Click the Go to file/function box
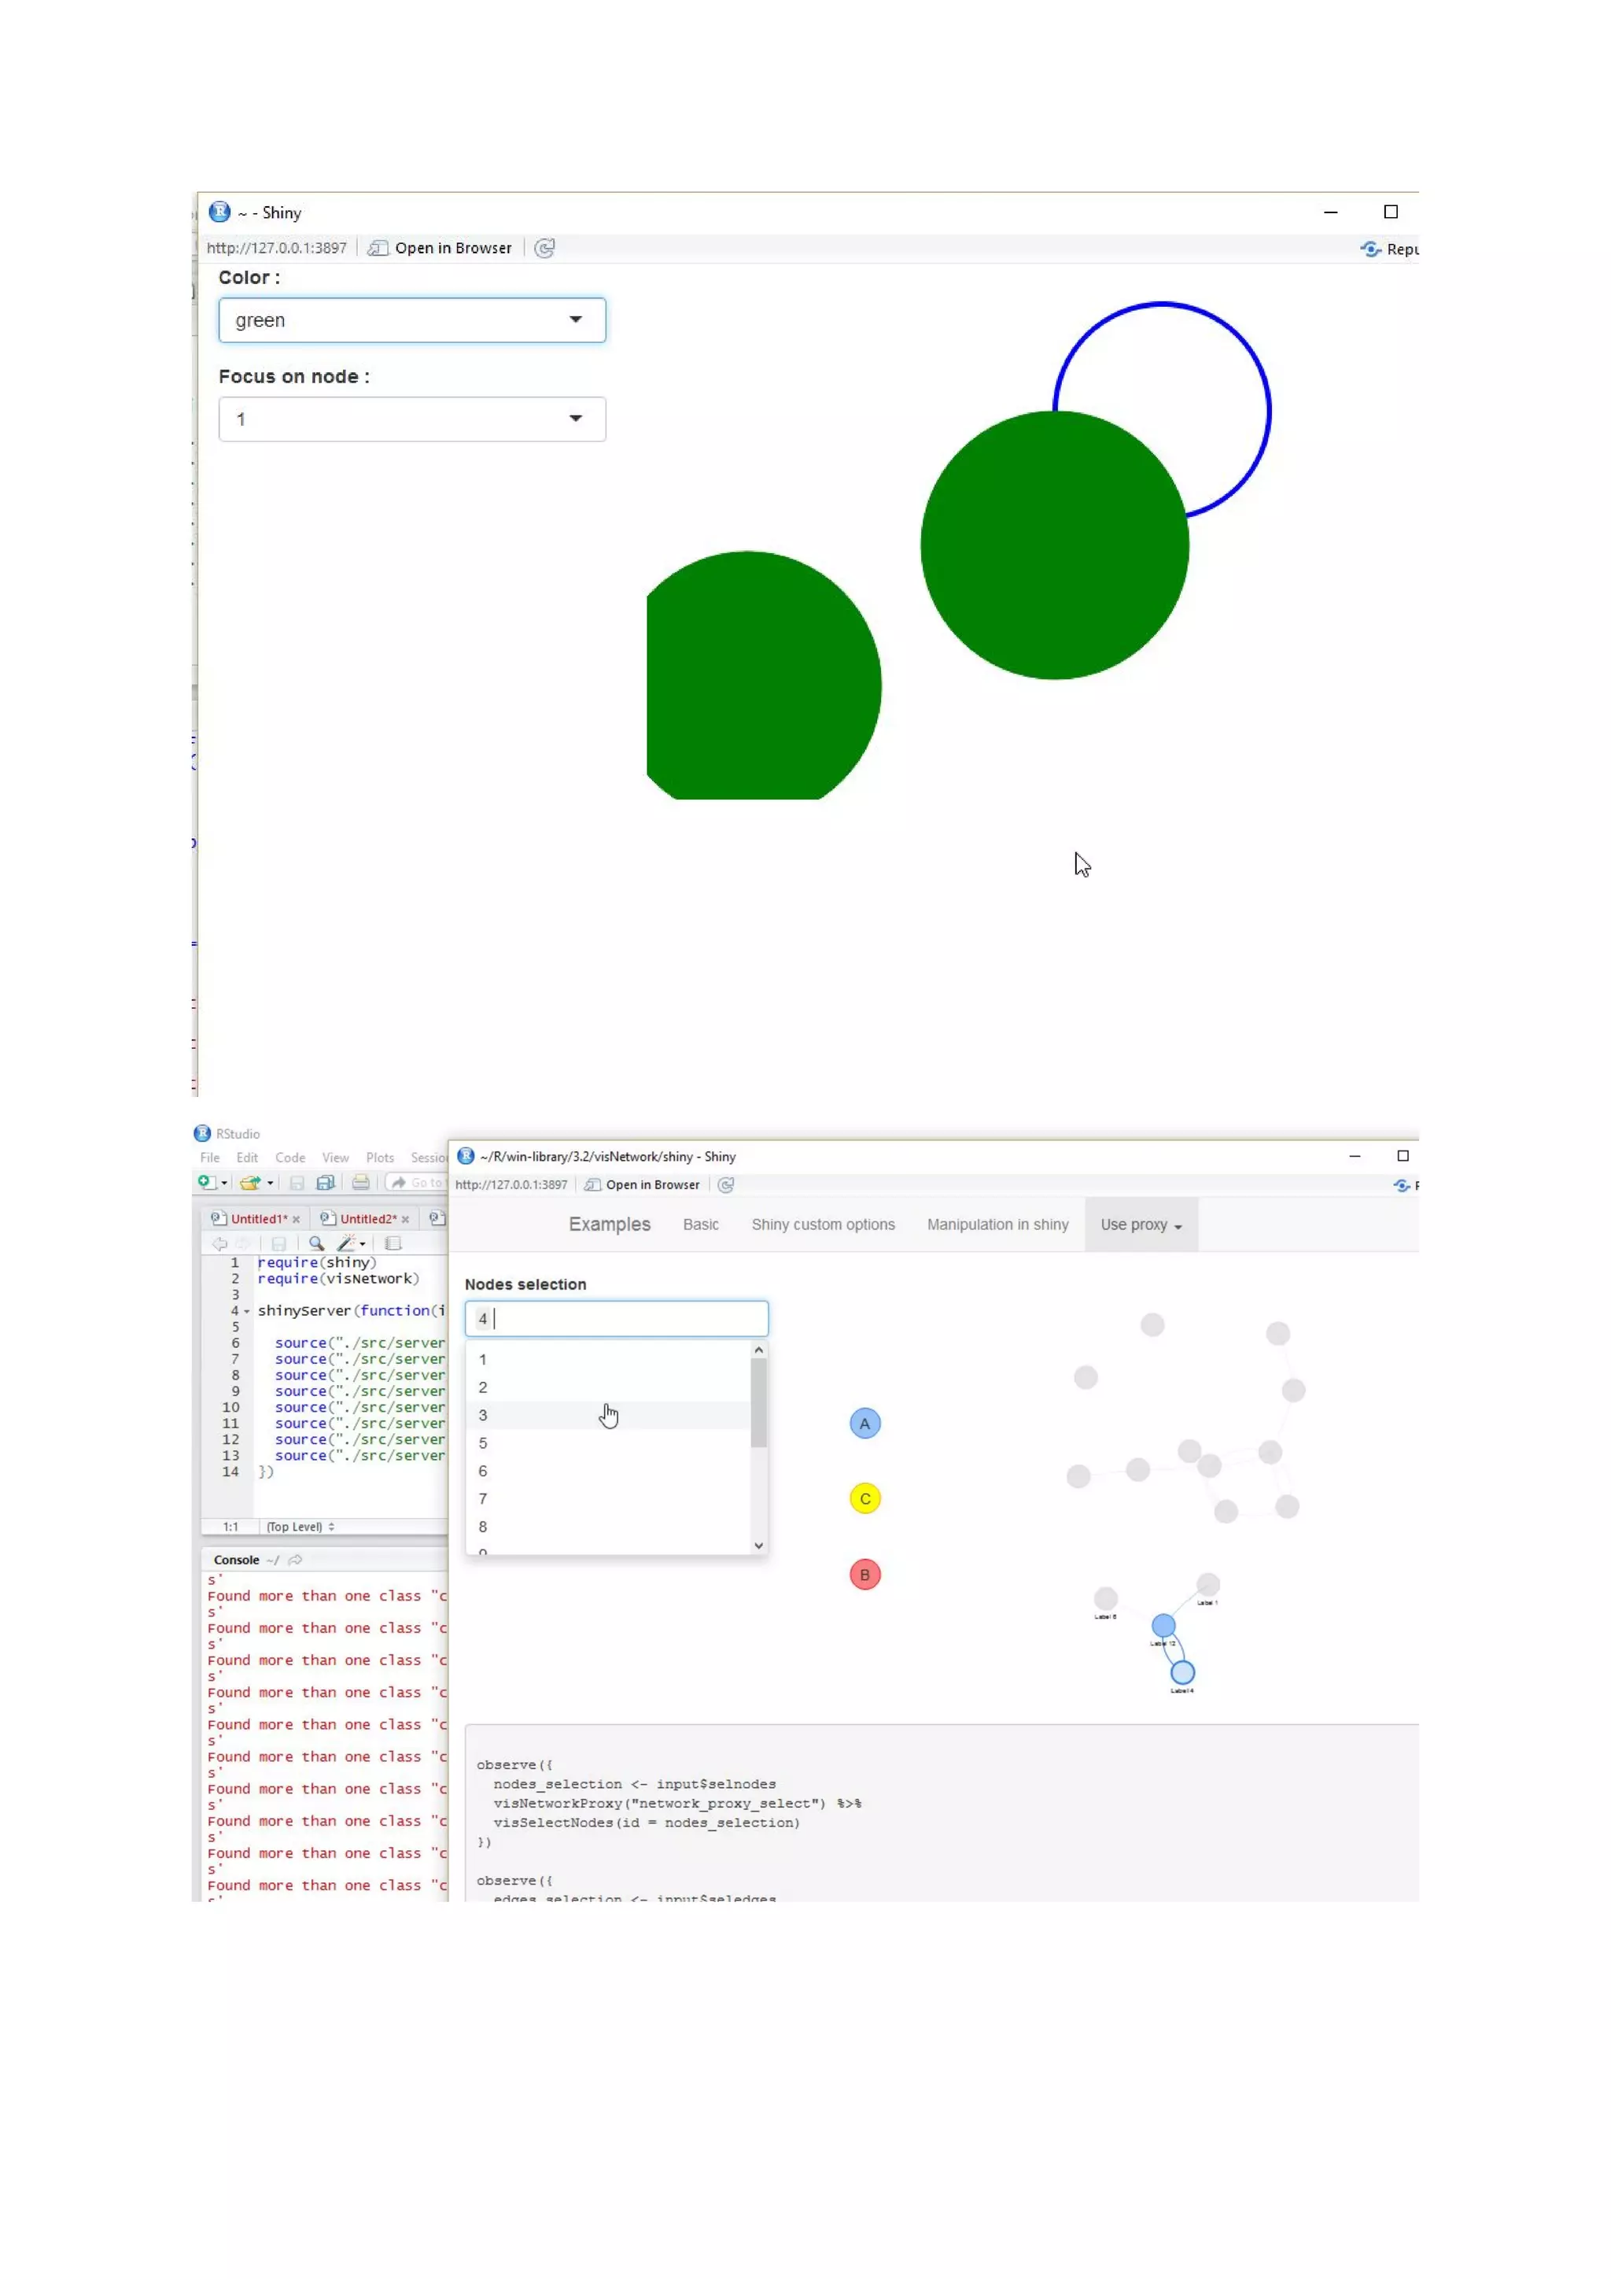The height and width of the screenshot is (2279, 1611). click(x=417, y=1182)
